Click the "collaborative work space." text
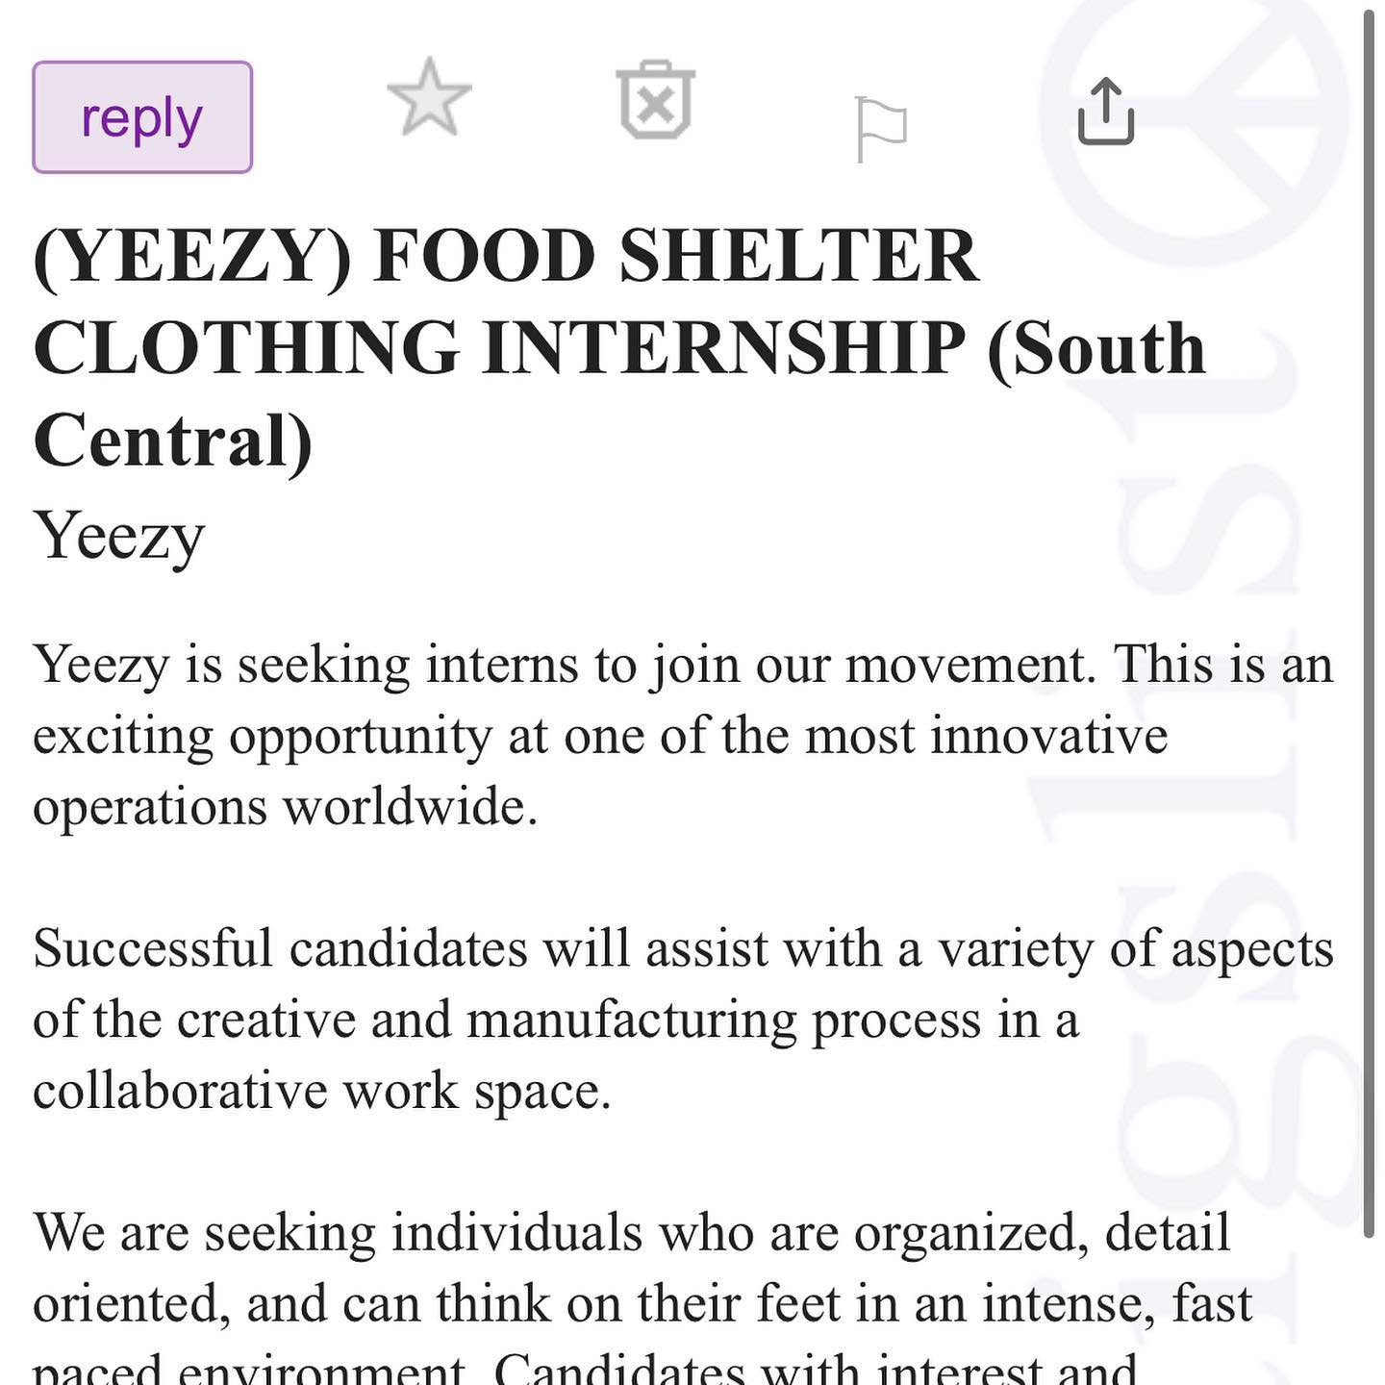1385x1385 pixels. pos(322,1091)
